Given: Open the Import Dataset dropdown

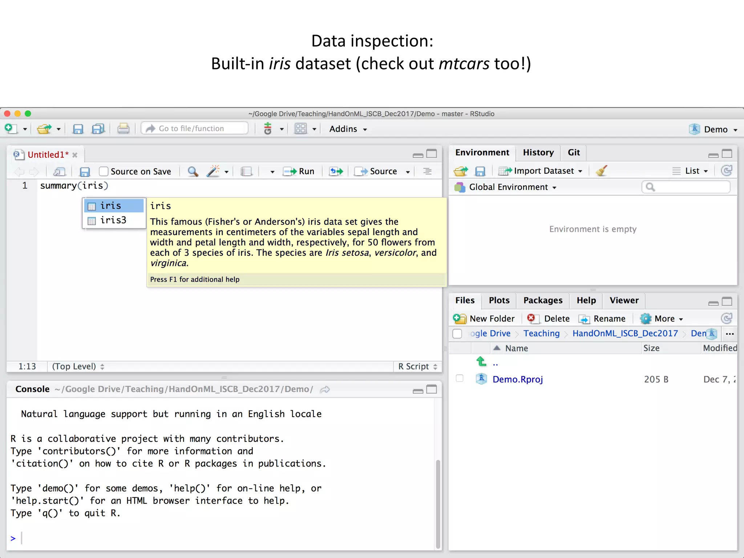Looking at the screenshot, I should coord(540,171).
